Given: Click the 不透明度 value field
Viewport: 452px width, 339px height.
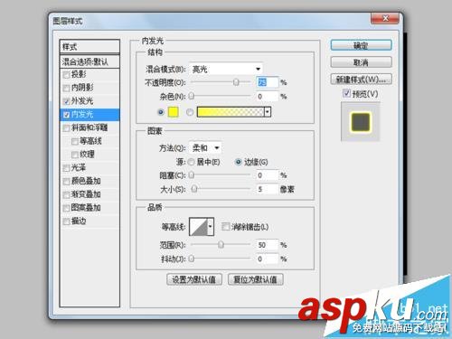Looking at the screenshot, I should [x=268, y=82].
